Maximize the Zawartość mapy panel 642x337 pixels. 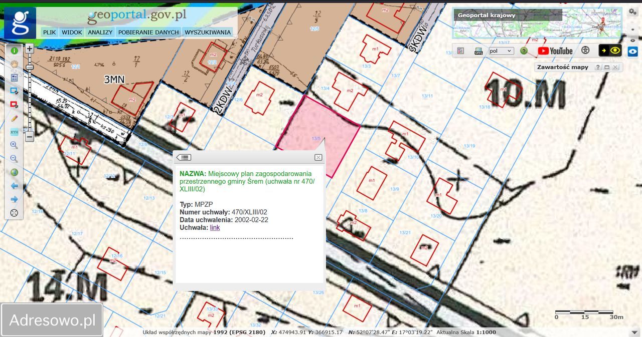tap(606, 67)
